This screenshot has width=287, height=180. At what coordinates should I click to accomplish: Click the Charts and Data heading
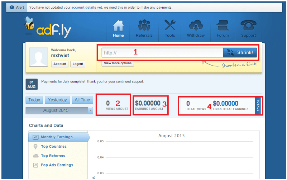pyautogui.click(x=46, y=125)
